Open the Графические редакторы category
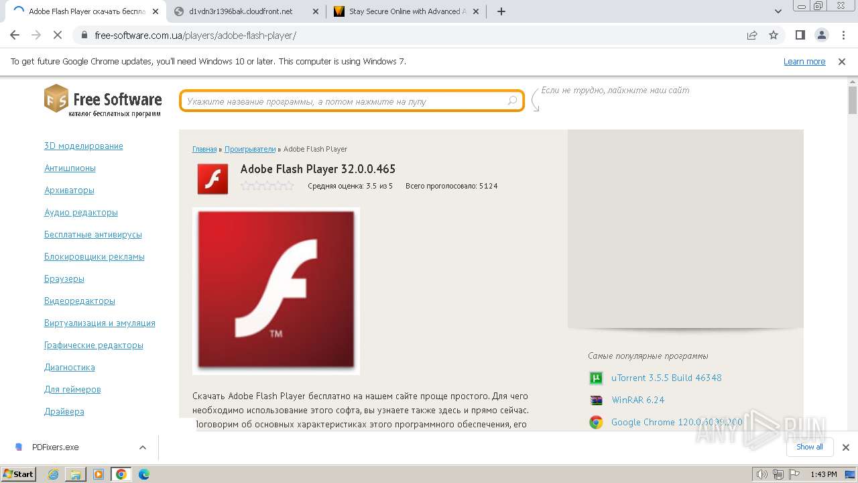 tap(94, 345)
